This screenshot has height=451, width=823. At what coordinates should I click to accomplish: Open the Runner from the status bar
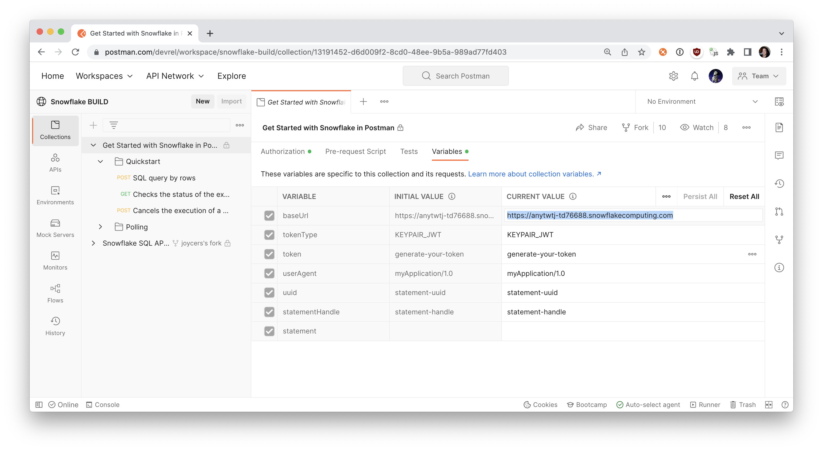(704, 404)
